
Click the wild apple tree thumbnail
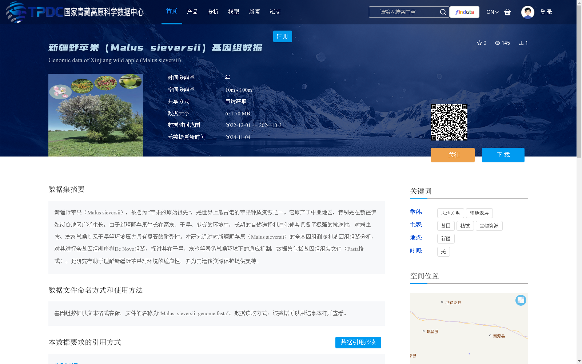click(96, 115)
